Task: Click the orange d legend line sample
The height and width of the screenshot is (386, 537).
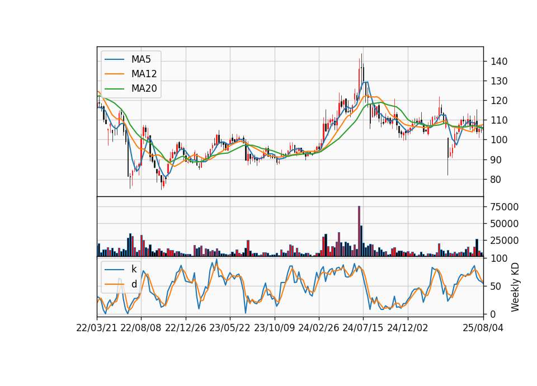Action: (x=114, y=284)
